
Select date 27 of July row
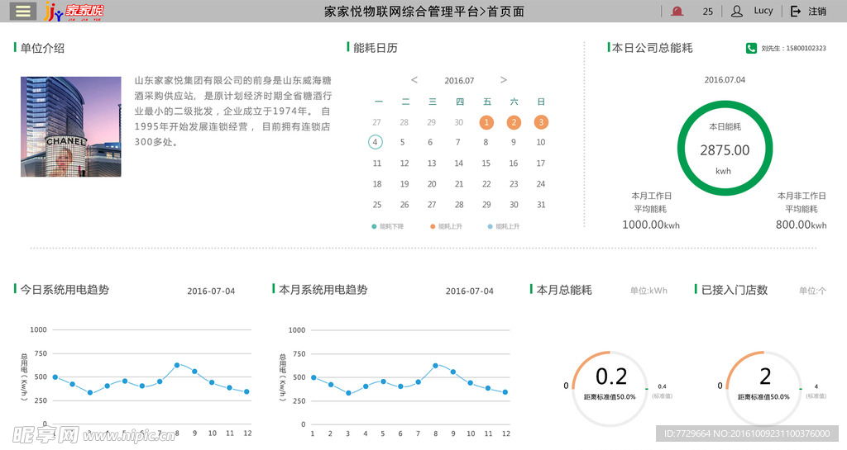point(432,205)
